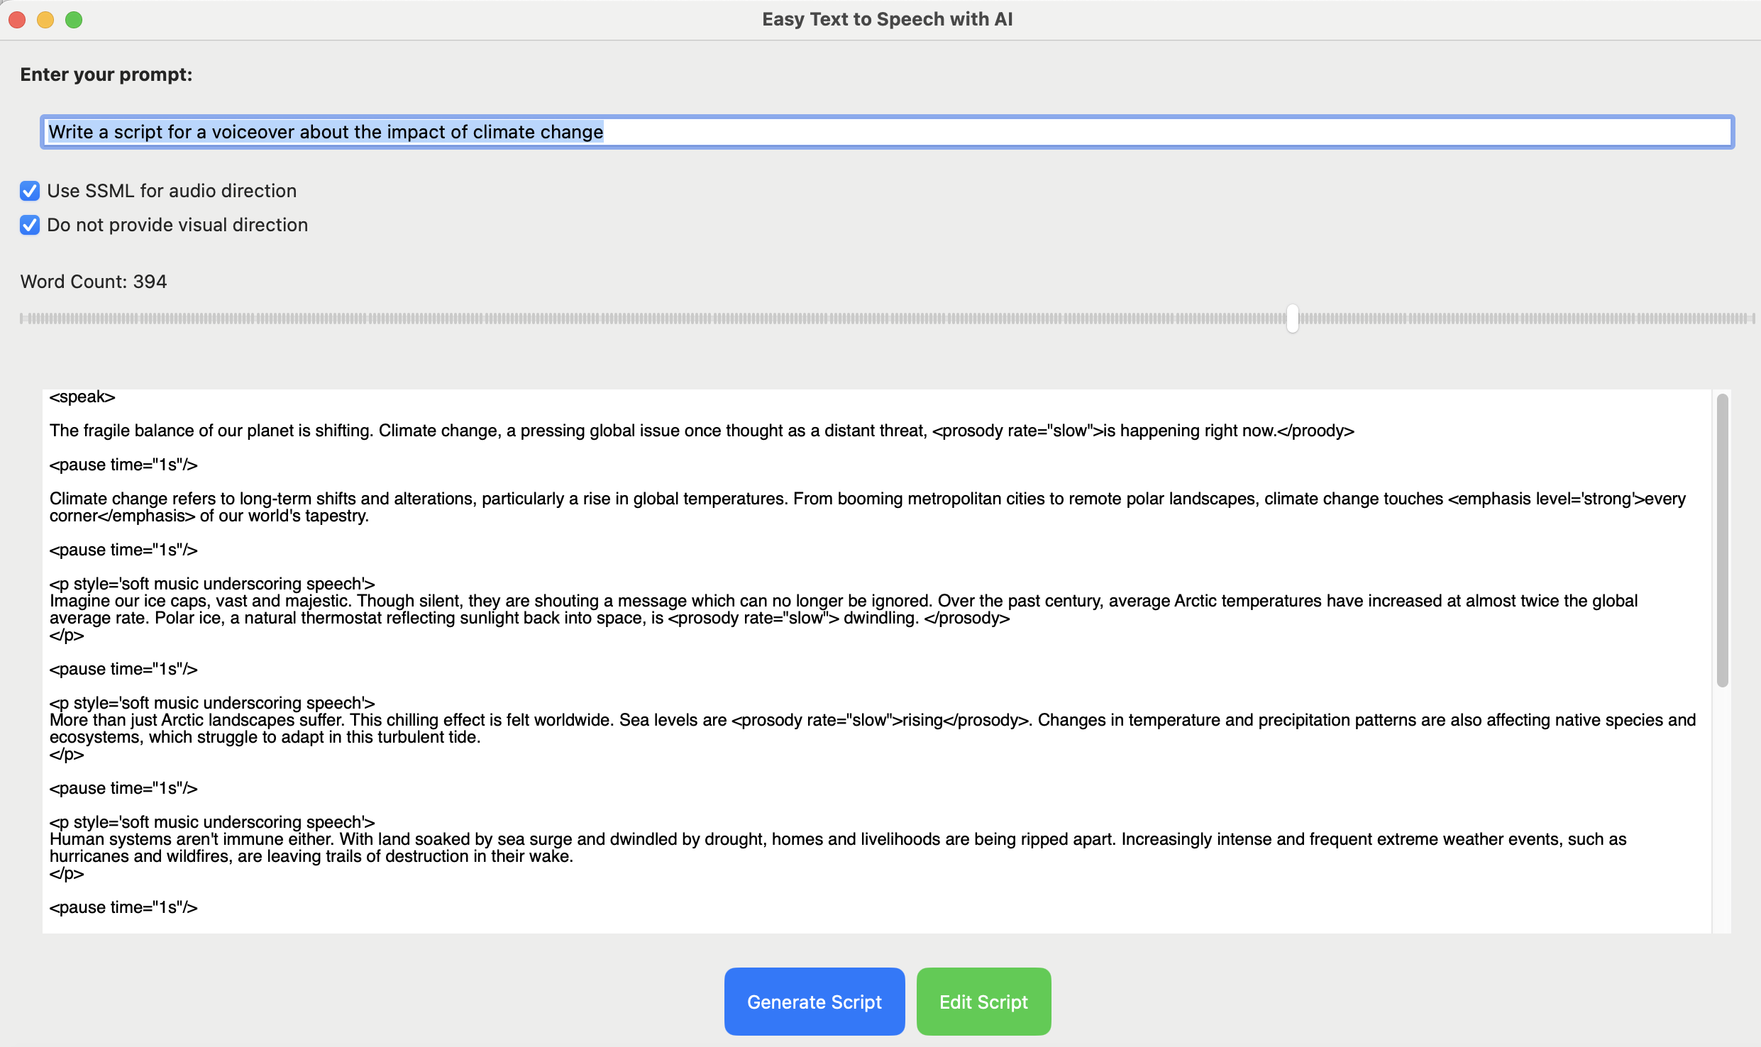Maximize the window with the green button
The image size is (1761, 1047).
[74, 20]
